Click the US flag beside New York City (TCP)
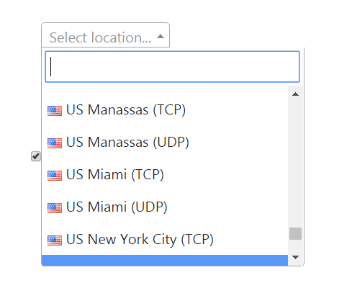This screenshot has height=288, width=352. tap(55, 240)
